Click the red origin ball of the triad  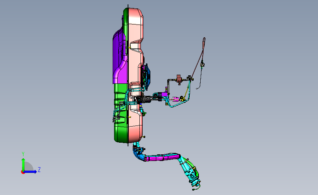(23, 172)
